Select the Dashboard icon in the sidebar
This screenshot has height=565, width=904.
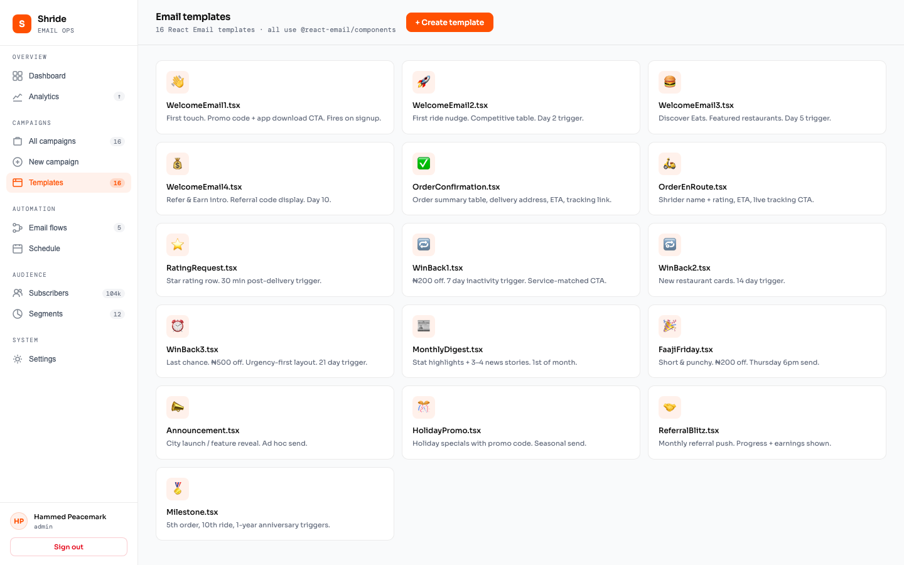click(18, 75)
